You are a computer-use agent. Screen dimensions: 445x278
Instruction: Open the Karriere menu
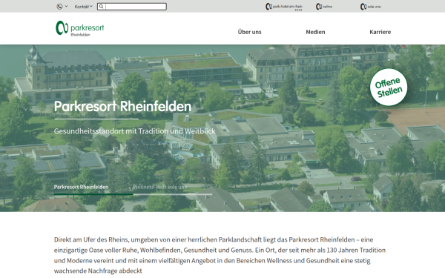pyautogui.click(x=380, y=32)
